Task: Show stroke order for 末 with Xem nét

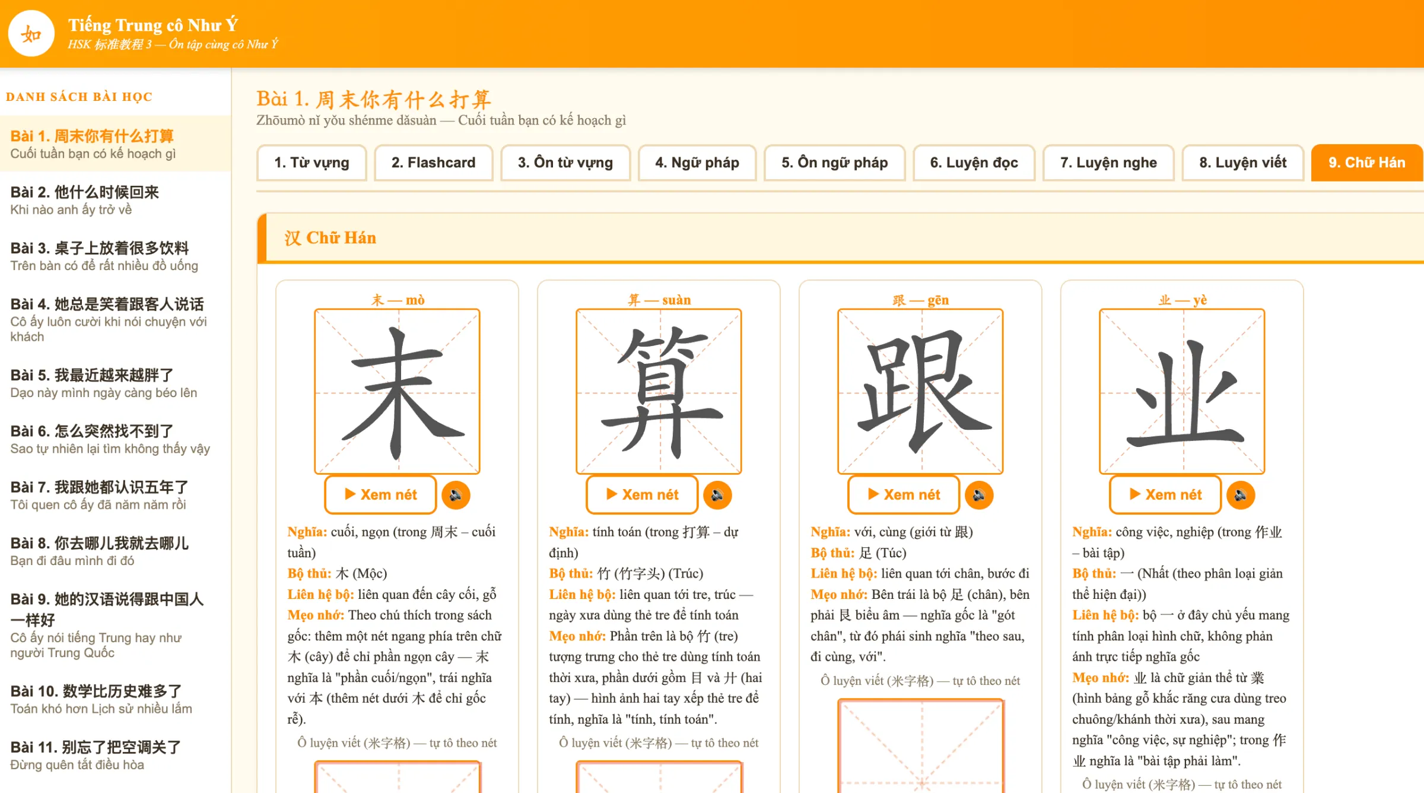Action: (x=380, y=494)
